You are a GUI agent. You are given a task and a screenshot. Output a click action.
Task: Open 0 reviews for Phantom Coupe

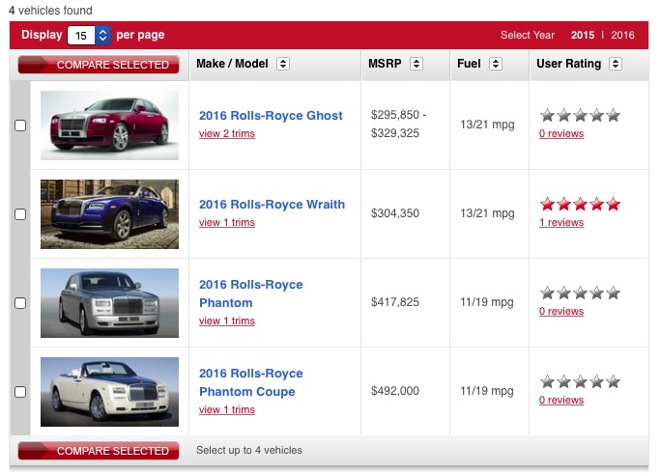[x=561, y=400]
